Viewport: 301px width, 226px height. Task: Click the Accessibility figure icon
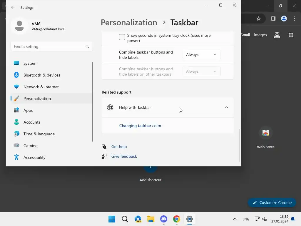click(16, 157)
